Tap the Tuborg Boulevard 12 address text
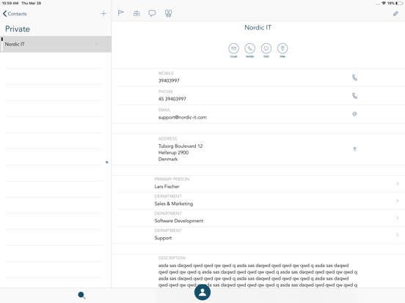The width and height of the screenshot is (405, 303). [x=180, y=146]
